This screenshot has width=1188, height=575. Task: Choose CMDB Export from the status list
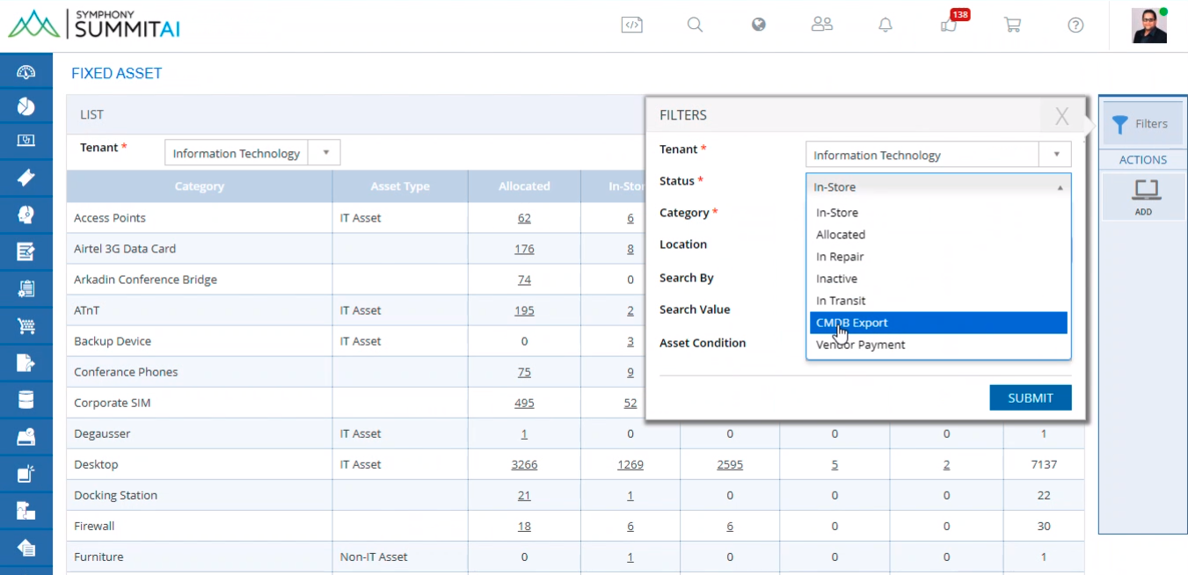pyautogui.click(x=938, y=323)
